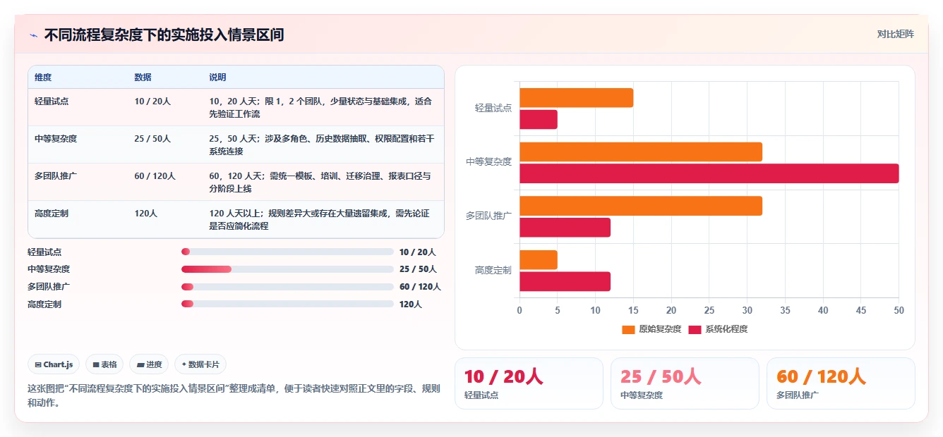
Task: Toggle the 原始复杂度 legend swatch
Action: click(628, 329)
